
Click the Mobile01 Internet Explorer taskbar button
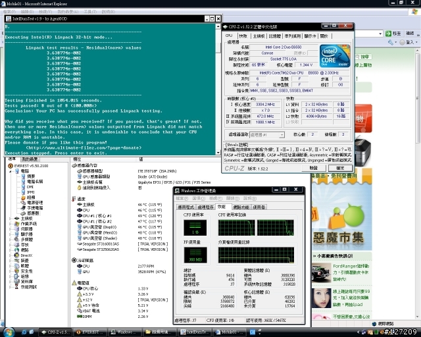(230, 332)
